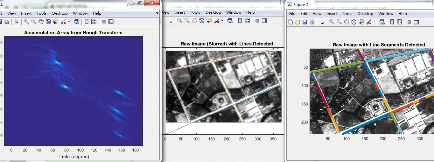
Task: Toggle Zoom In tool in Figure 3
Action: (332, 22)
